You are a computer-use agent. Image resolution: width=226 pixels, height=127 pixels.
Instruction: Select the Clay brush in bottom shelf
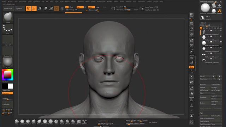point(17,122)
